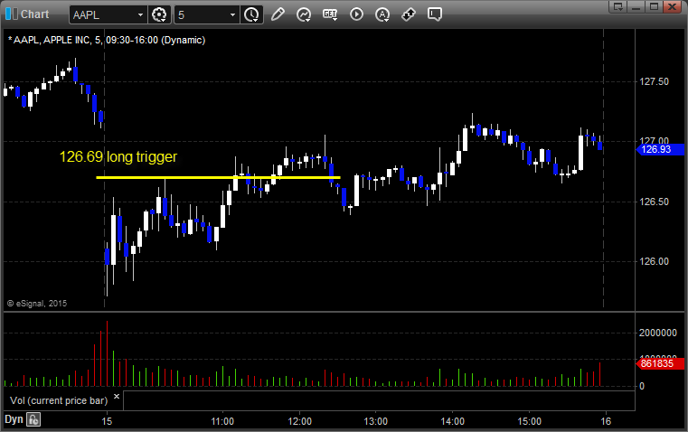Screen dimensions: 688x432
Task: Click the blue 126.93 current price marker
Action: click(x=660, y=149)
